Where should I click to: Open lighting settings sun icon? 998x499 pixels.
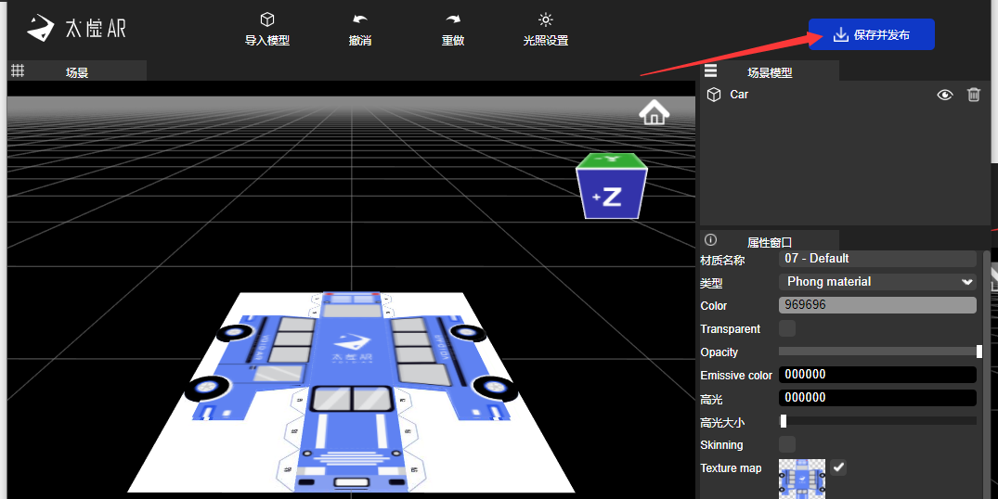[546, 19]
